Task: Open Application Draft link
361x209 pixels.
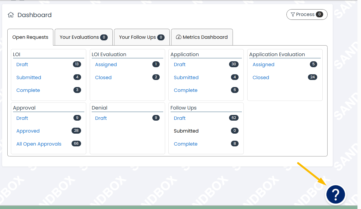Action: tap(180, 65)
